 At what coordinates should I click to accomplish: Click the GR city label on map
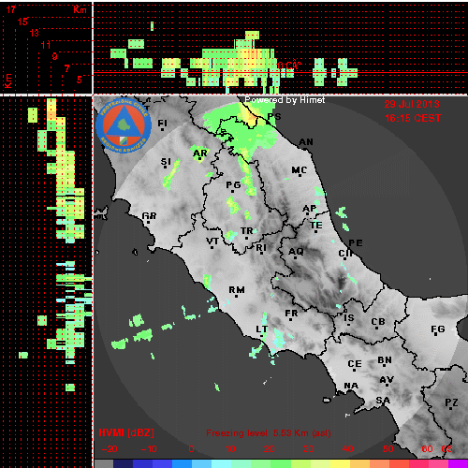[149, 215]
